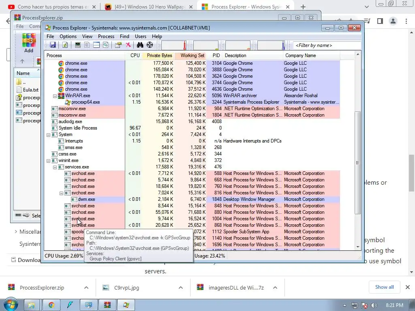415x311 pixels.
Task: Click the crosshair Find Window's Process icon
Action: 150,45
